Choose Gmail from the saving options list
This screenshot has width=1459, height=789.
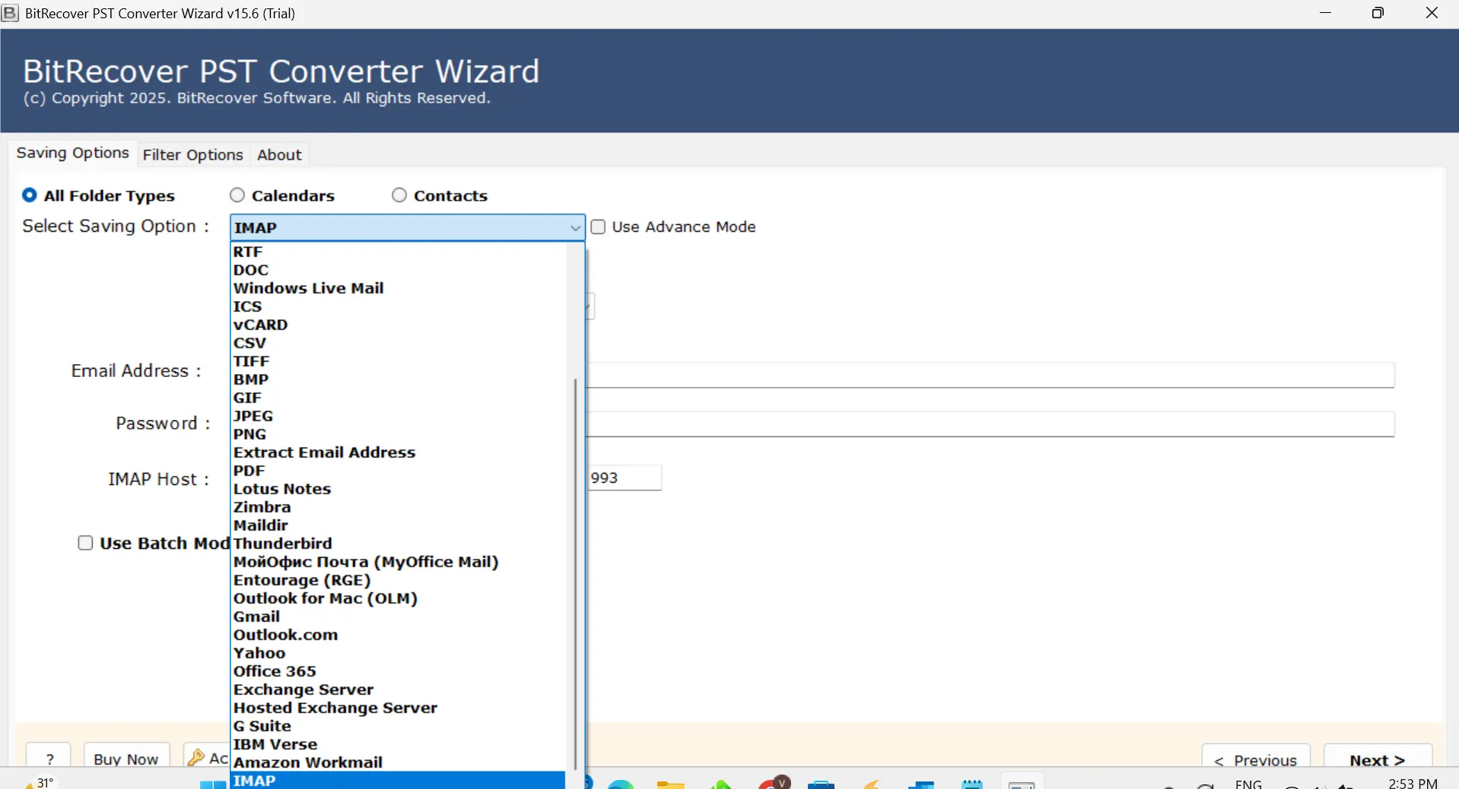click(x=257, y=616)
